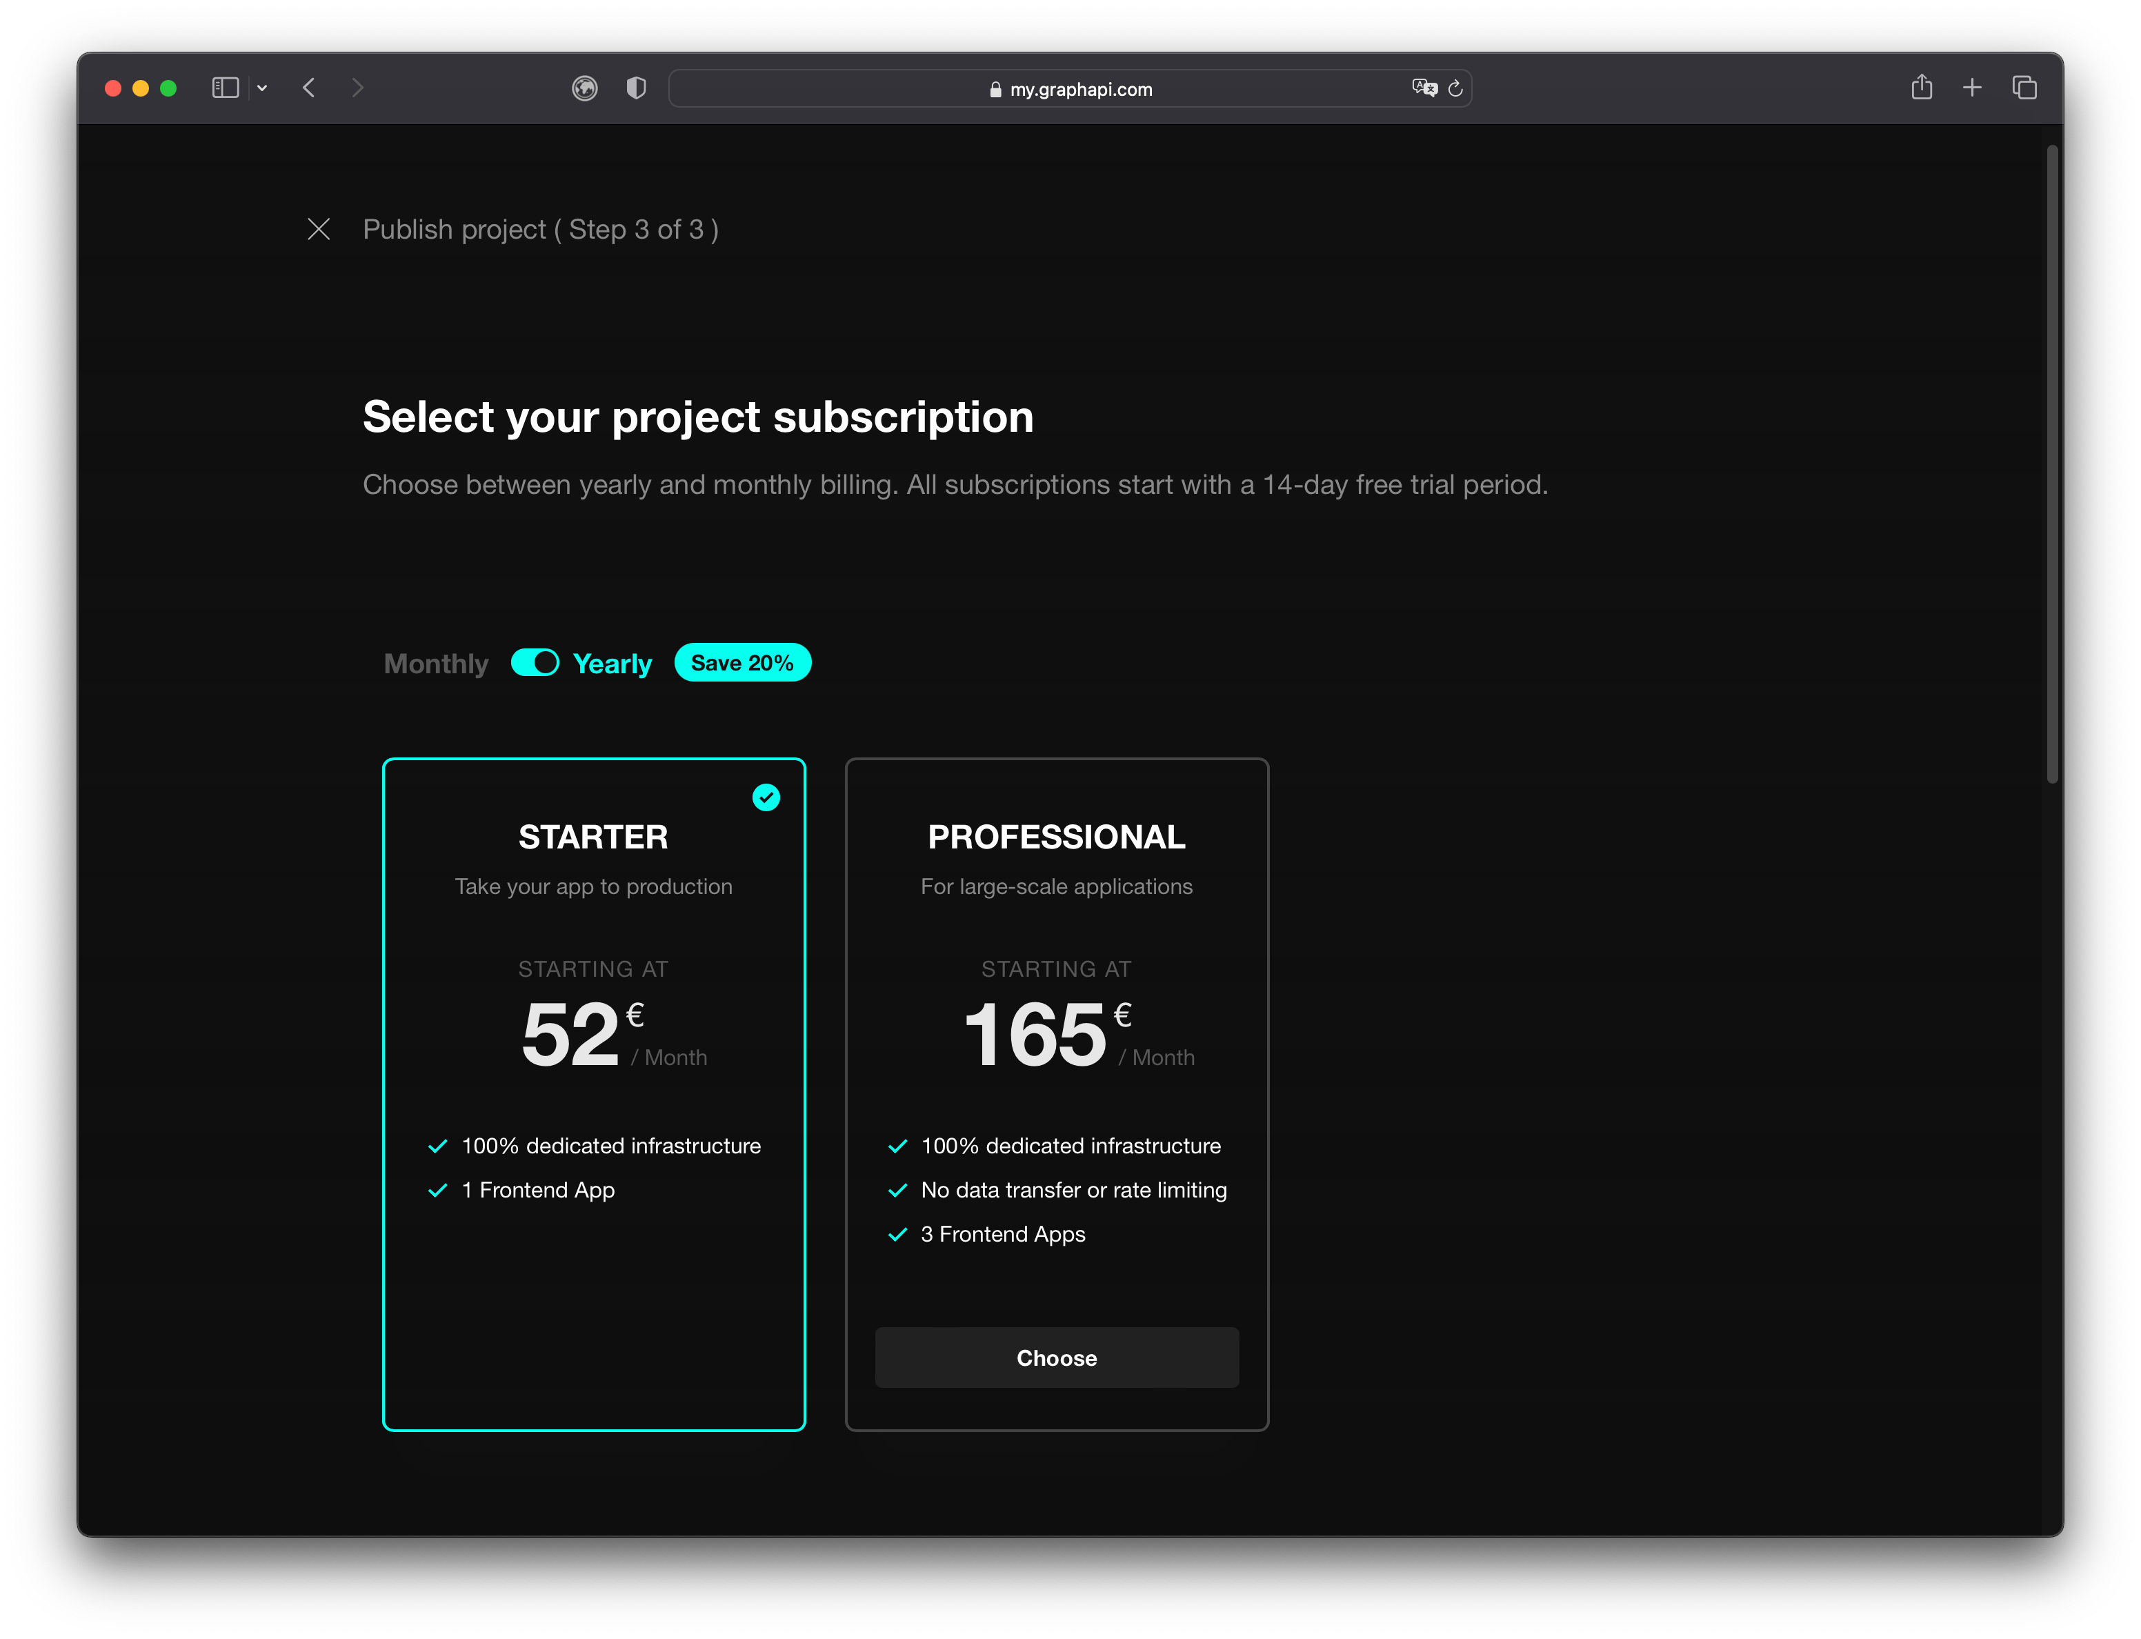
Task: Click 'Take your app to production' text
Action: click(593, 887)
